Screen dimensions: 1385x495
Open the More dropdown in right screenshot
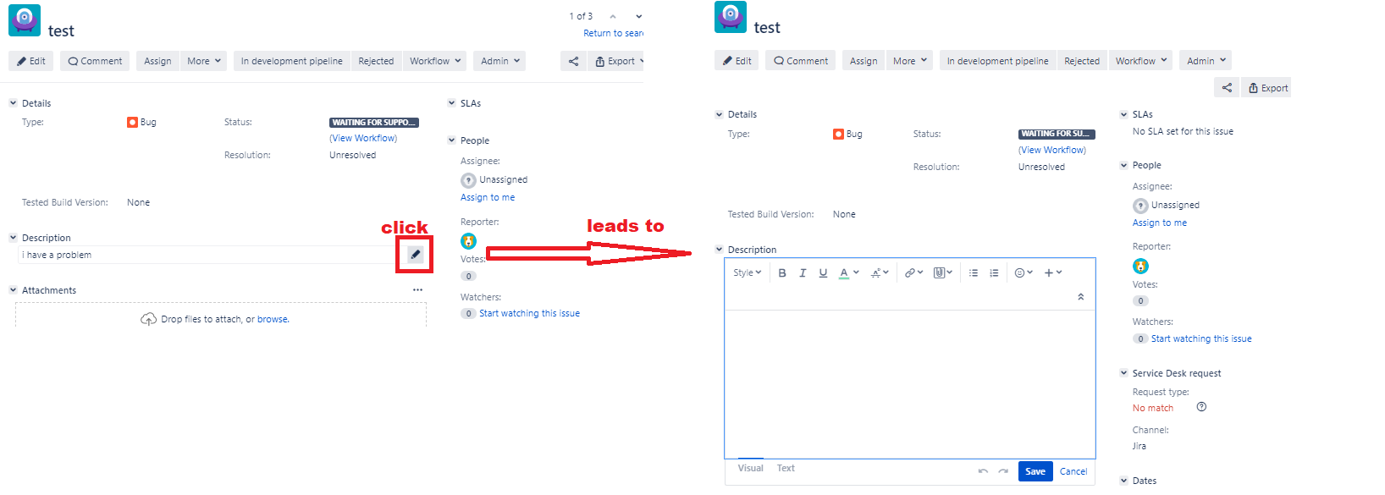pyautogui.click(x=909, y=61)
